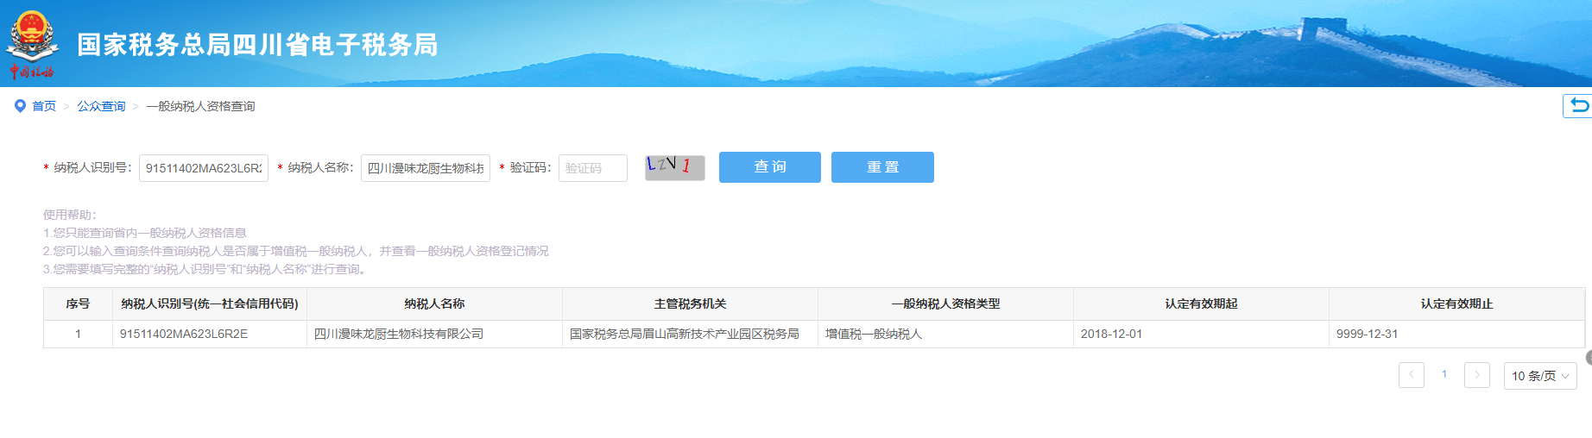Select 一般纳税人资格查询 breadcrumb item
1592x438 pixels.
(x=200, y=106)
